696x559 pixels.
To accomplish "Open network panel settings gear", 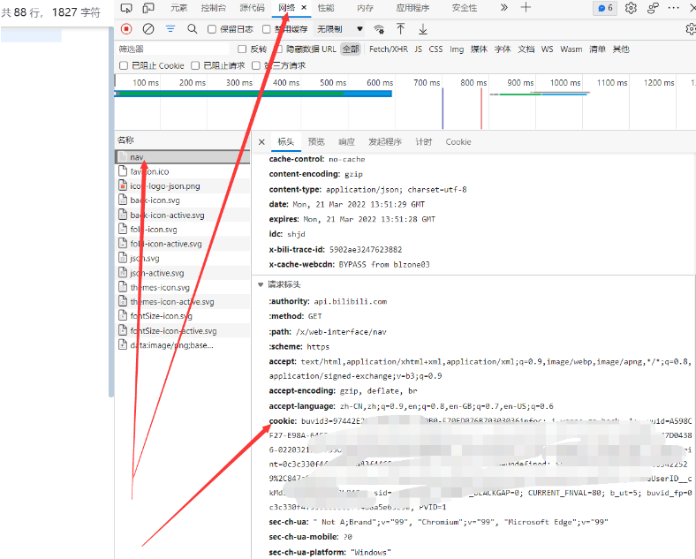I will 691,29.
